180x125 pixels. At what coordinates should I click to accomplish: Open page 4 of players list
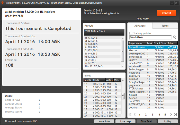point(159,115)
